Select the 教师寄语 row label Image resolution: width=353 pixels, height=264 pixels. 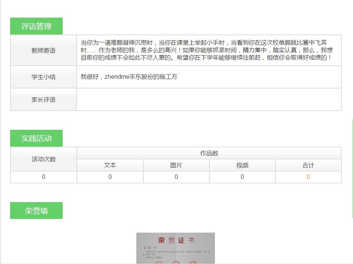tap(43, 50)
